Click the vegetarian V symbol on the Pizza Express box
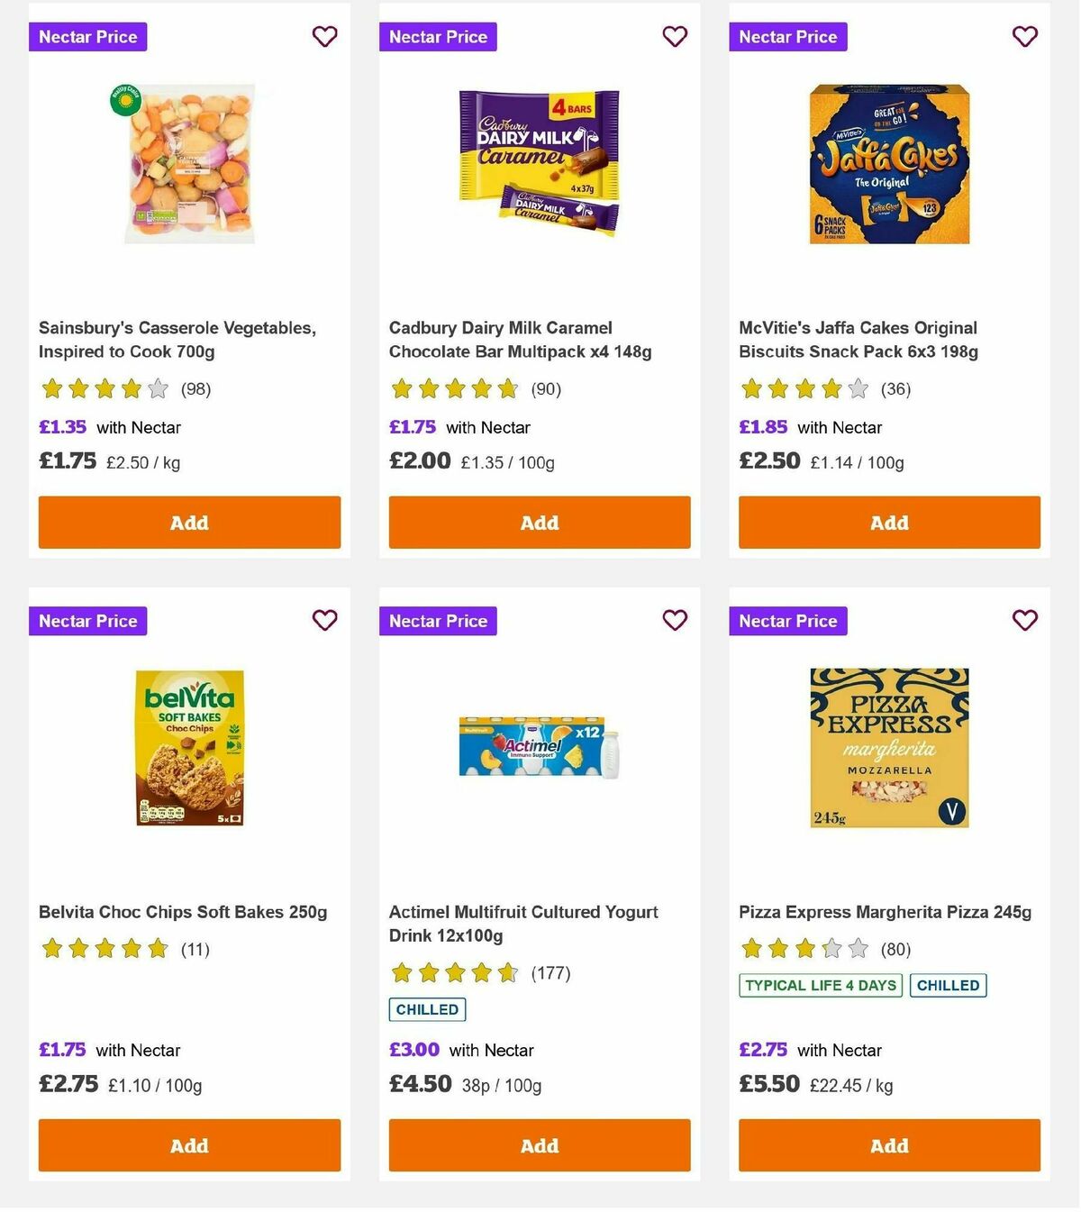 pyautogui.click(x=950, y=812)
